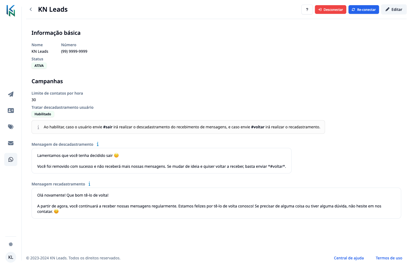Click Editar to edit KN Leads
411x267 pixels.
coord(394,9)
